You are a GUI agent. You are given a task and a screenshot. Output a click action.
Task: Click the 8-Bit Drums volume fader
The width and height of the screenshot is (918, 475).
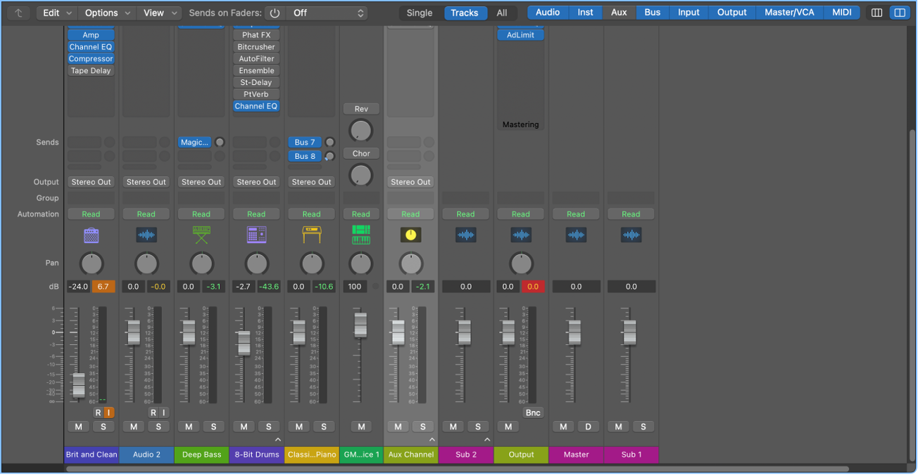click(x=244, y=342)
